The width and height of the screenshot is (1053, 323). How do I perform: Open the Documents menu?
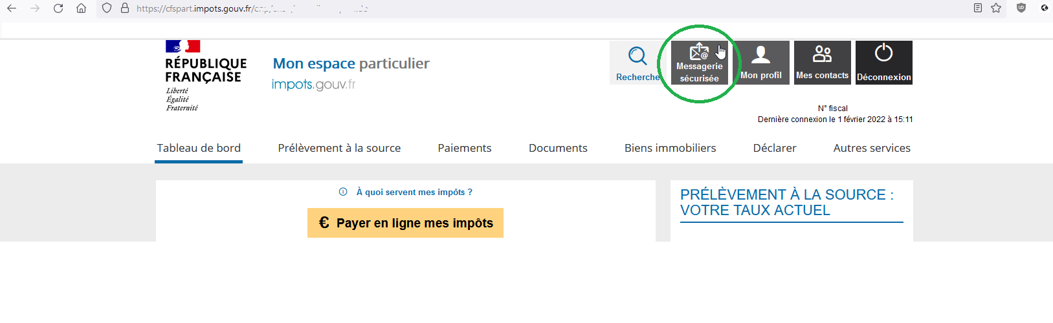pyautogui.click(x=558, y=148)
